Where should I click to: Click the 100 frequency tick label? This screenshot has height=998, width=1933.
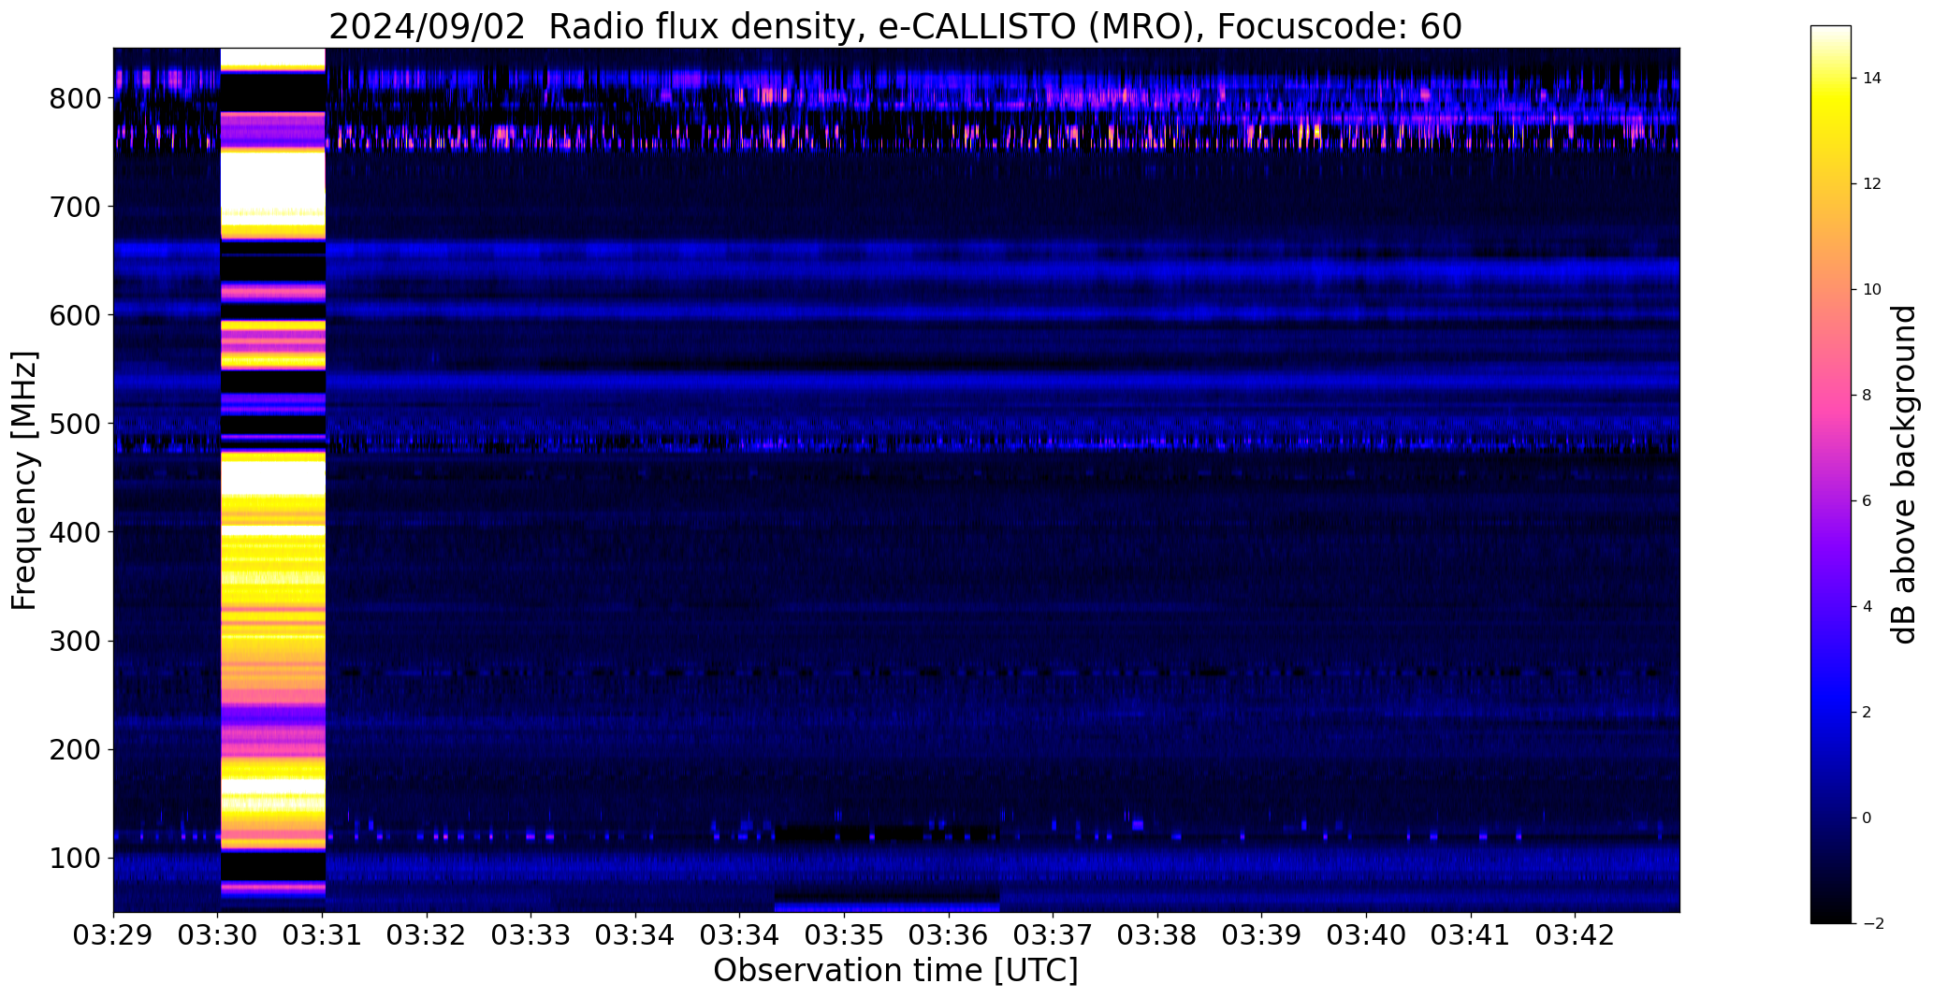coord(75,858)
